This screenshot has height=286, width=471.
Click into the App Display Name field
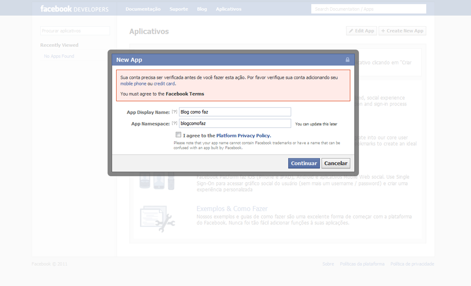point(235,112)
